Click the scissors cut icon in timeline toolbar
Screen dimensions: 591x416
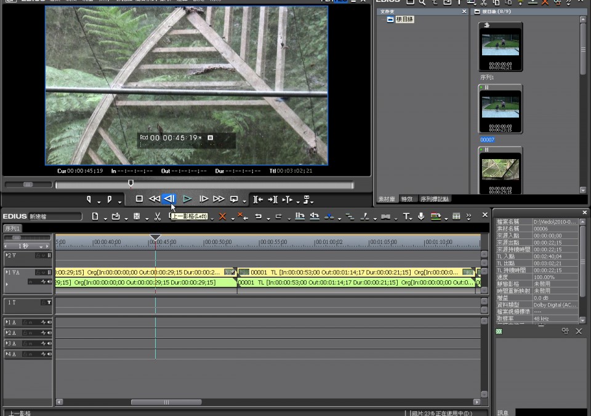(158, 216)
